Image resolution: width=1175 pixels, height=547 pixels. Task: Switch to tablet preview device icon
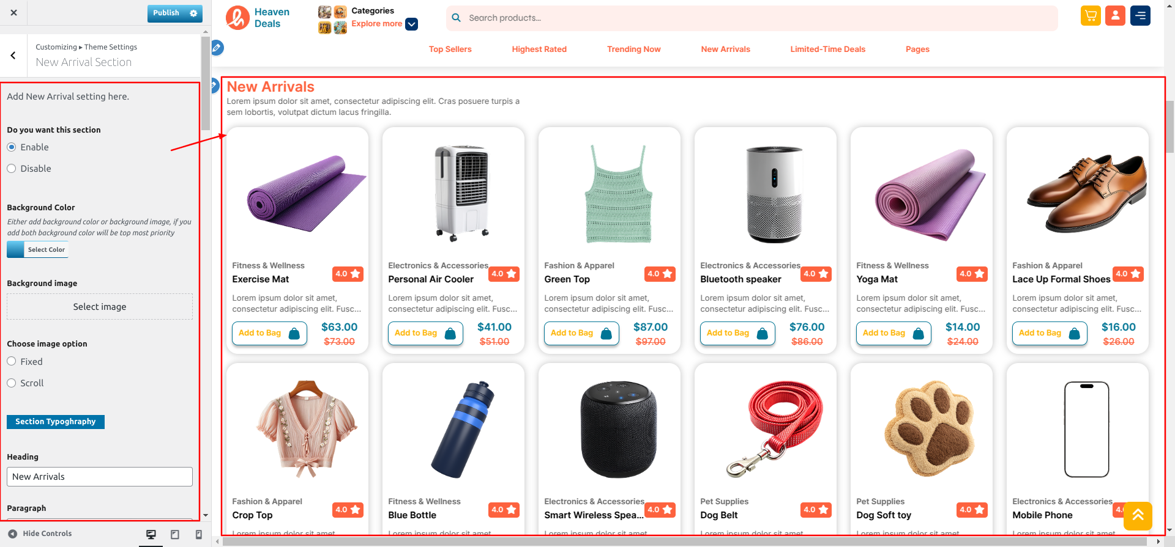pyautogui.click(x=174, y=534)
